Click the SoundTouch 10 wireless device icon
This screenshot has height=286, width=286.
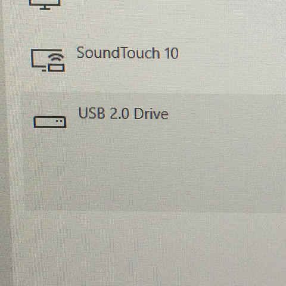[x=48, y=60]
